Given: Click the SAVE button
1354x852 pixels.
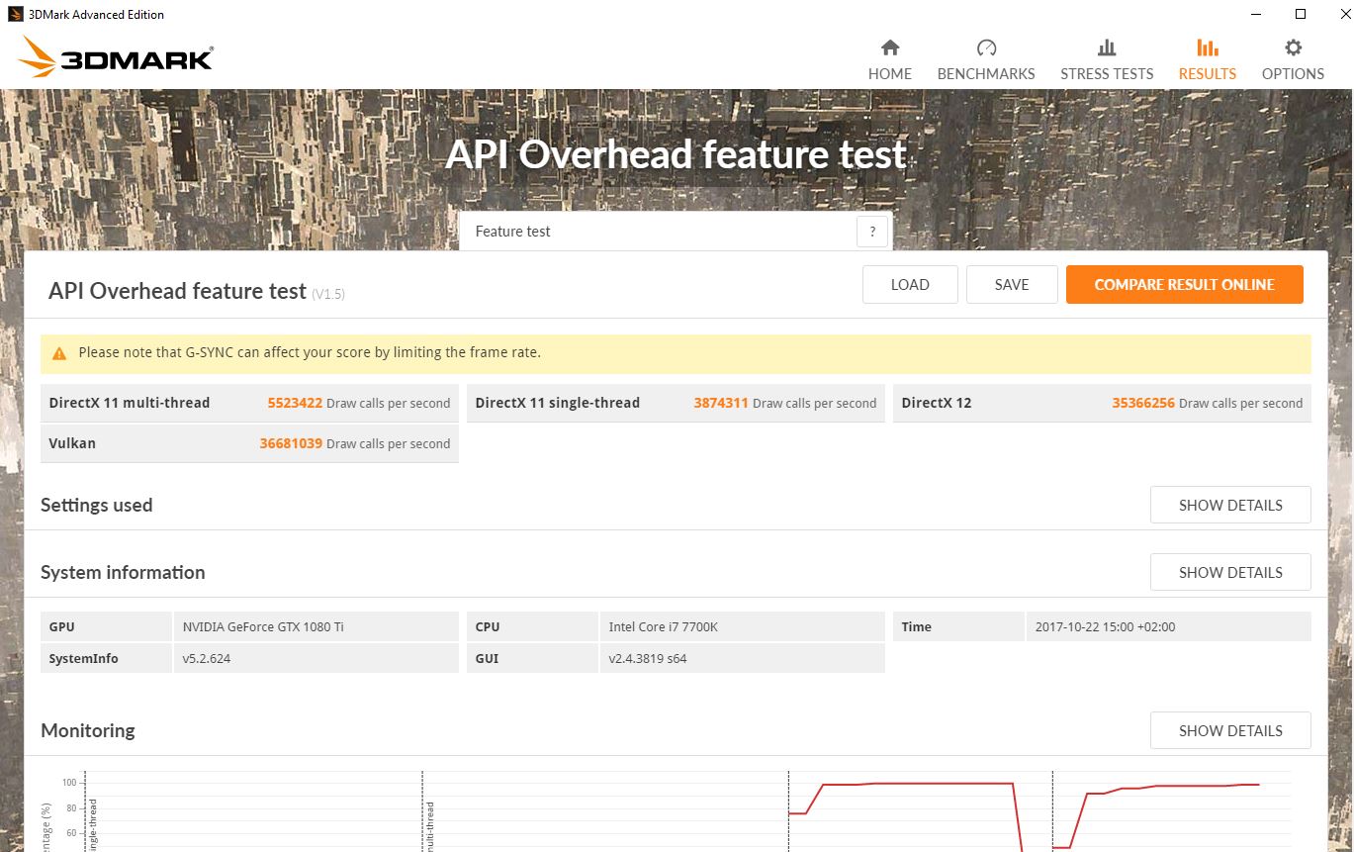Looking at the screenshot, I should (x=1012, y=284).
